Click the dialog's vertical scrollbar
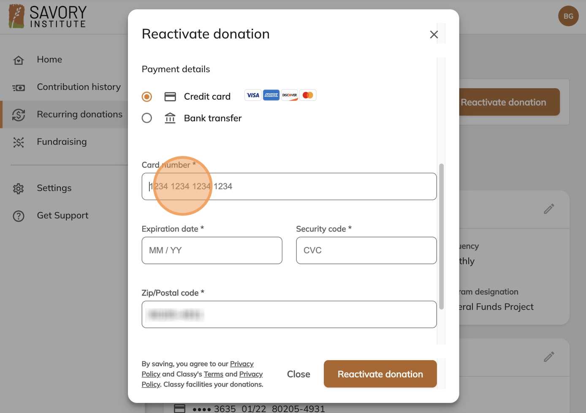Viewport: 586px width, 413px height. pyautogui.click(x=442, y=236)
